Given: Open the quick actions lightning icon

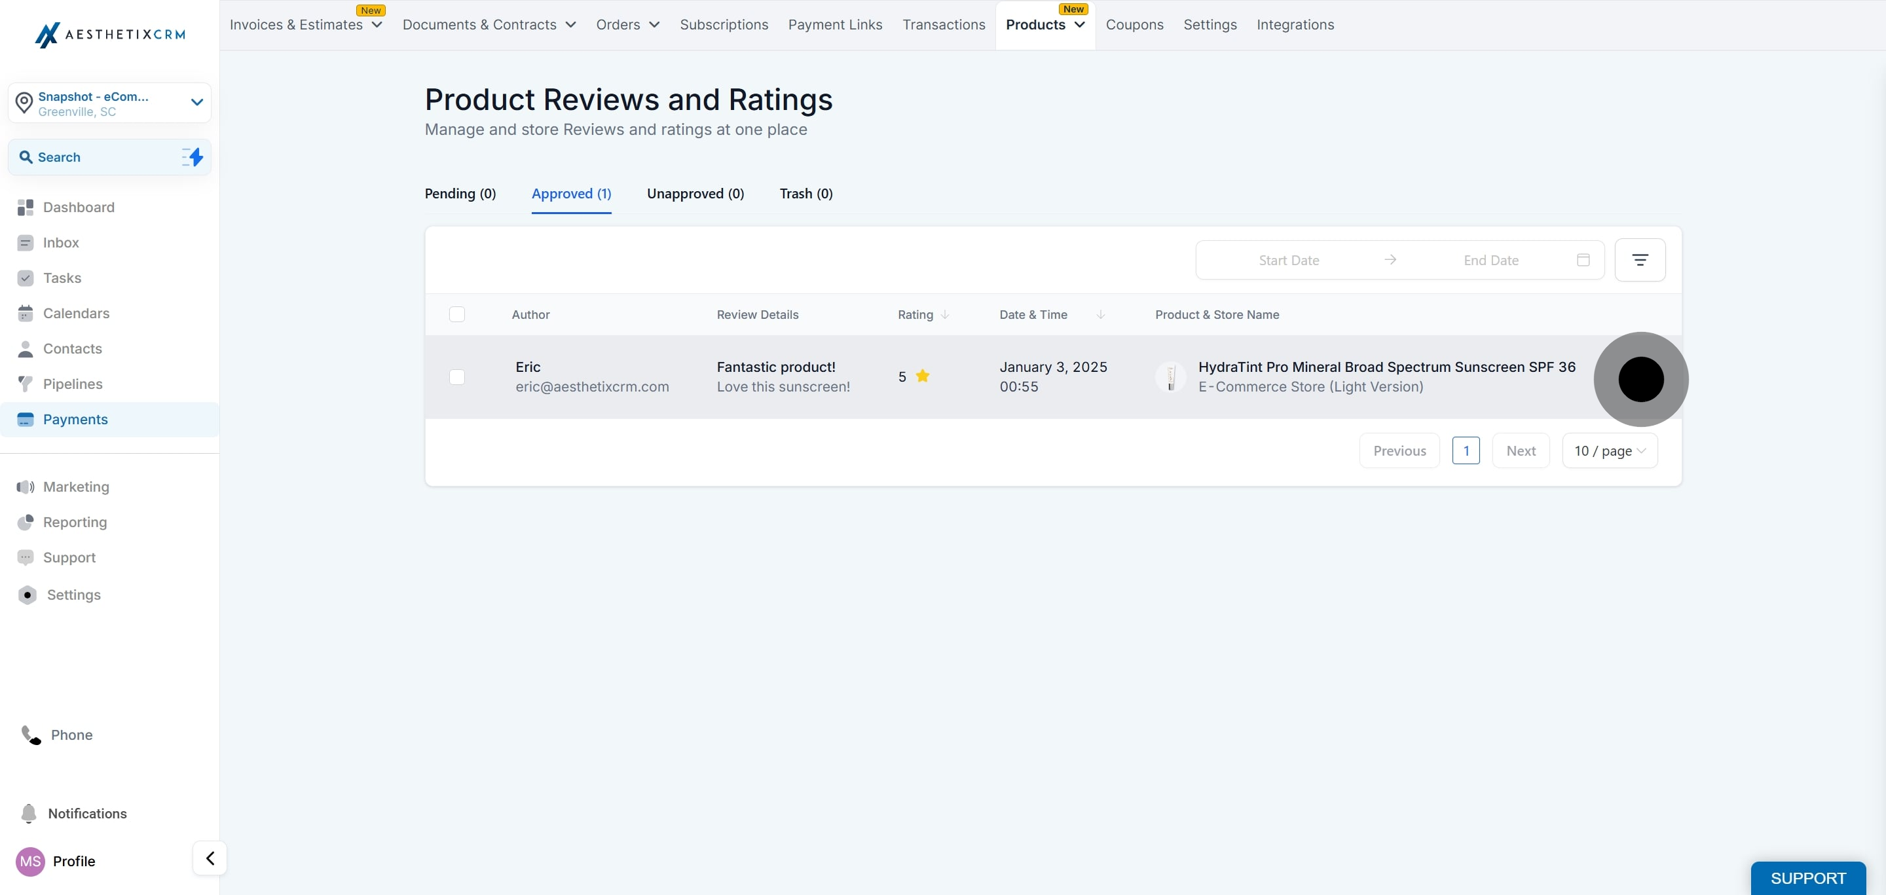Looking at the screenshot, I should tap(193, 156).
